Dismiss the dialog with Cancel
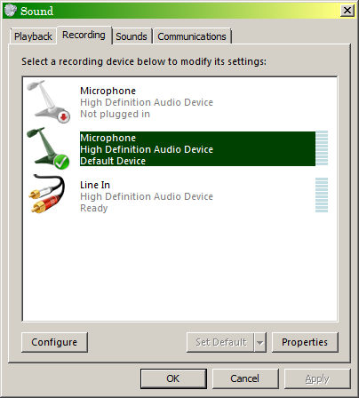359x398 pixels. (245, 378)
